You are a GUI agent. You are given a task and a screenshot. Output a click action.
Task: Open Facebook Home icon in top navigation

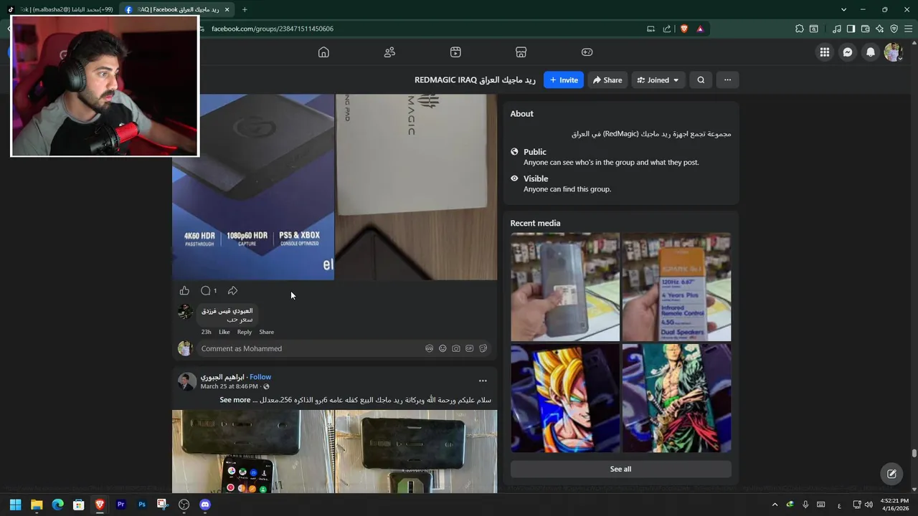(x=323, y=52)
